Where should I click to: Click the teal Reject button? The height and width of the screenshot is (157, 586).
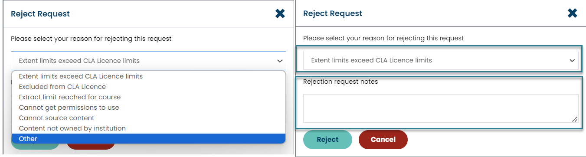[x=327, y=140]
